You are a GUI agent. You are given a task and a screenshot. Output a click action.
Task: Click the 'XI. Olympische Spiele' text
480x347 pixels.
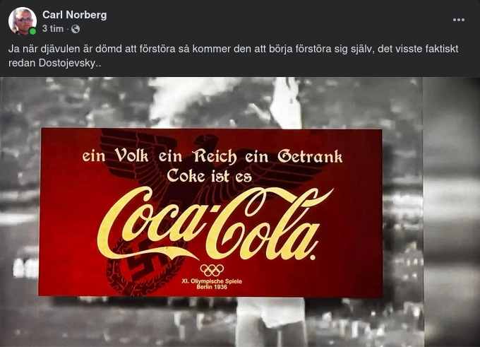[212, 281]
